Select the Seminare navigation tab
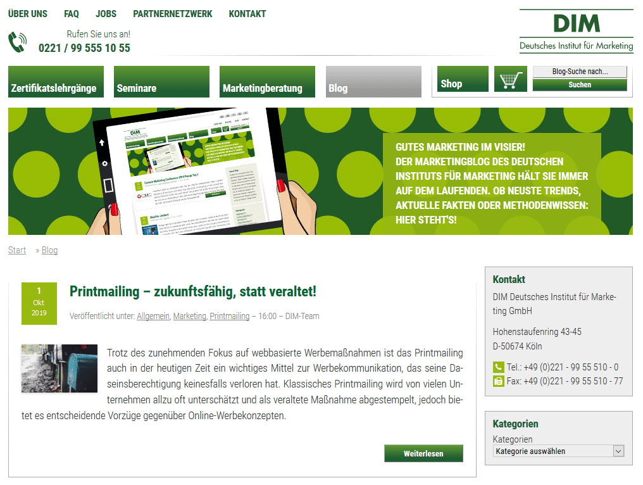Viewport: 643px width, 485px height. click(x=161, y=82)
